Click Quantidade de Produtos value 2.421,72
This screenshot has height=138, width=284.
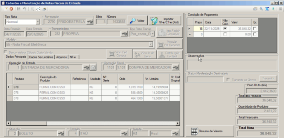click(x=257, y=111)
